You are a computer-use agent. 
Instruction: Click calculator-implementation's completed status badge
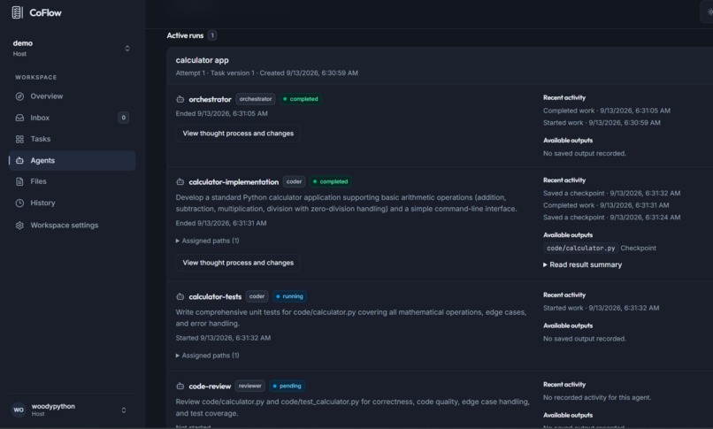[x=331, y=182]
